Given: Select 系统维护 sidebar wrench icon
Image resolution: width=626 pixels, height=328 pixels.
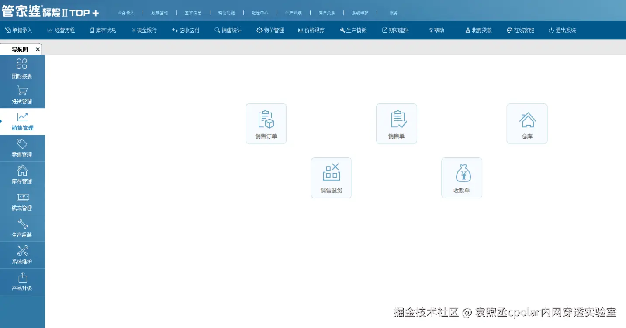Looking at the screenshot, I should tap(22, 255).
